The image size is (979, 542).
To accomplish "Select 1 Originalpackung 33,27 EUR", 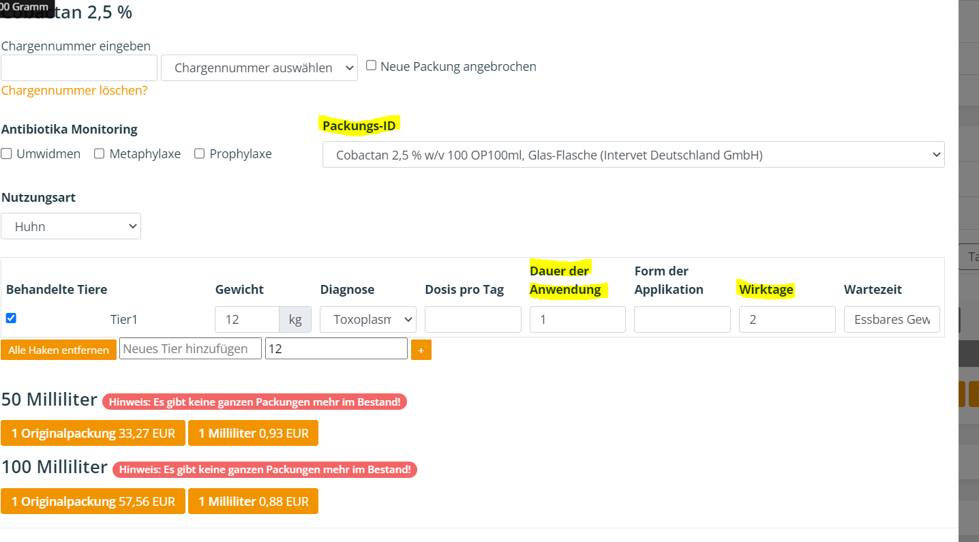I will 93,433.
